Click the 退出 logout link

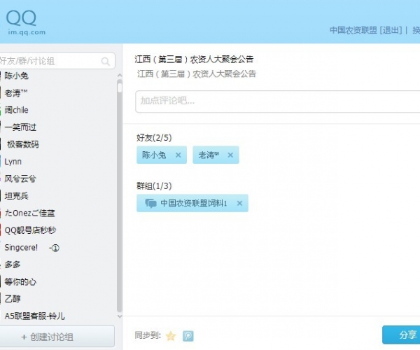391,30
